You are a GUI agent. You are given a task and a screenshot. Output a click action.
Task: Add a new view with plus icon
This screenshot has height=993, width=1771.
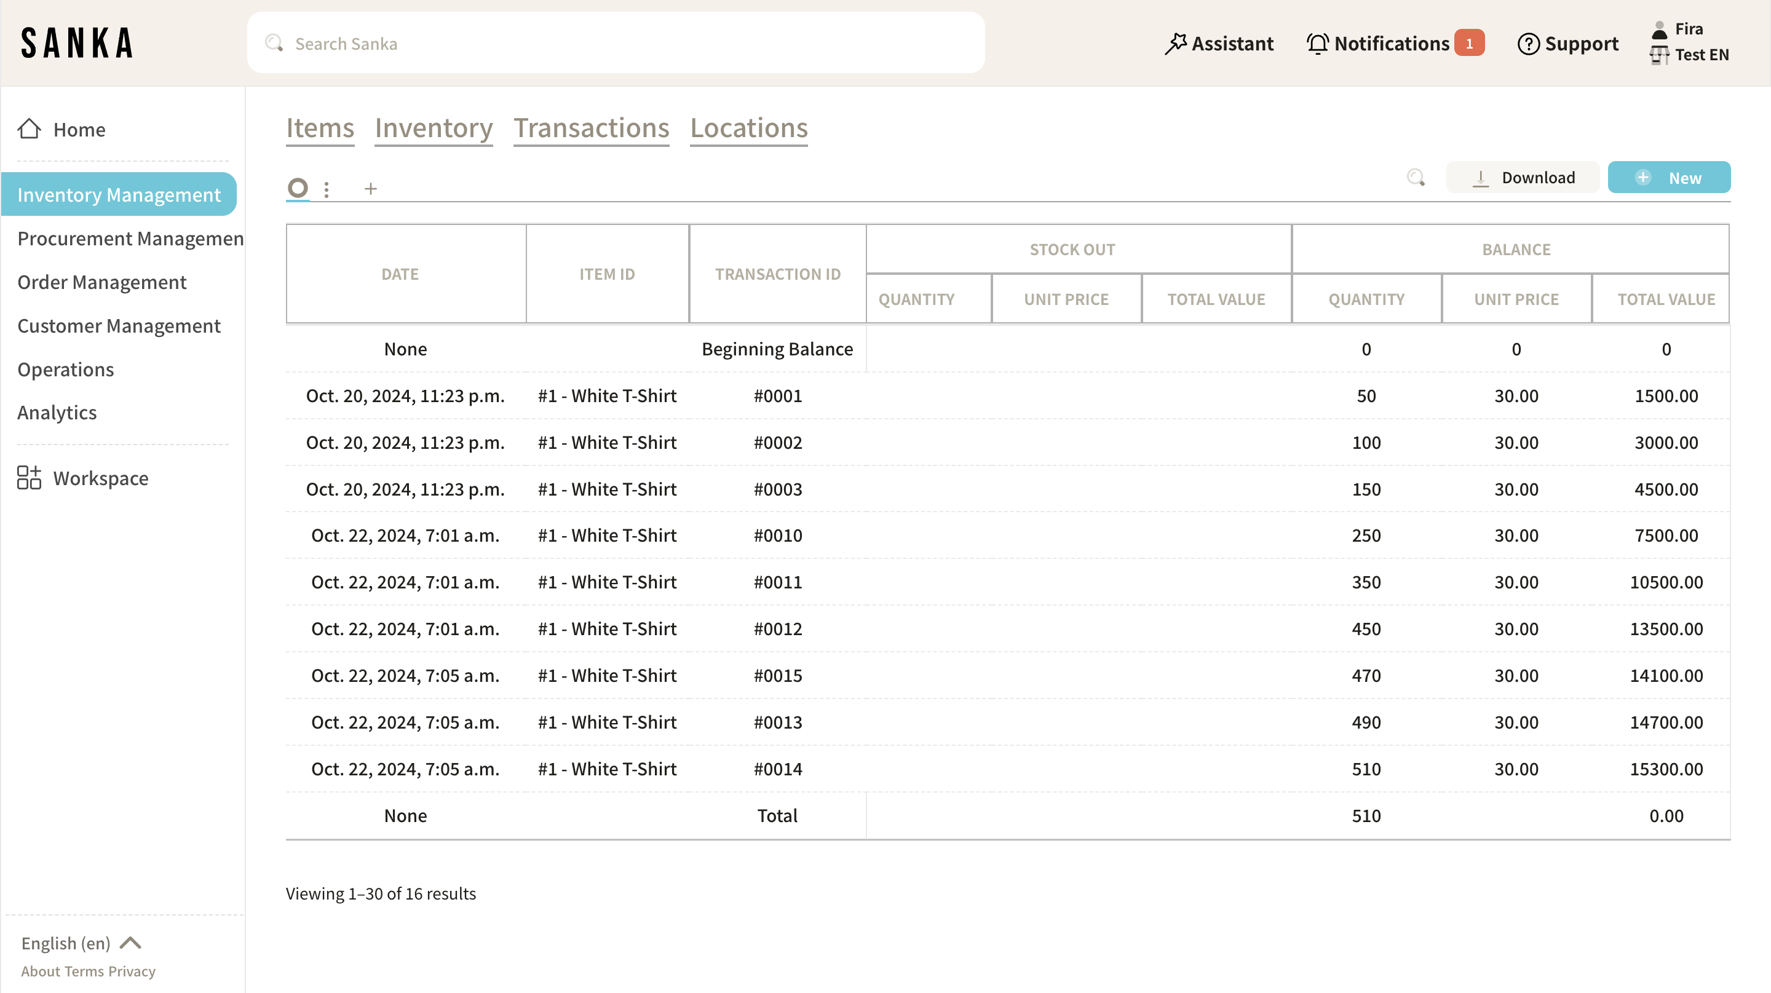pyautogui.click(x=371, y=188)
